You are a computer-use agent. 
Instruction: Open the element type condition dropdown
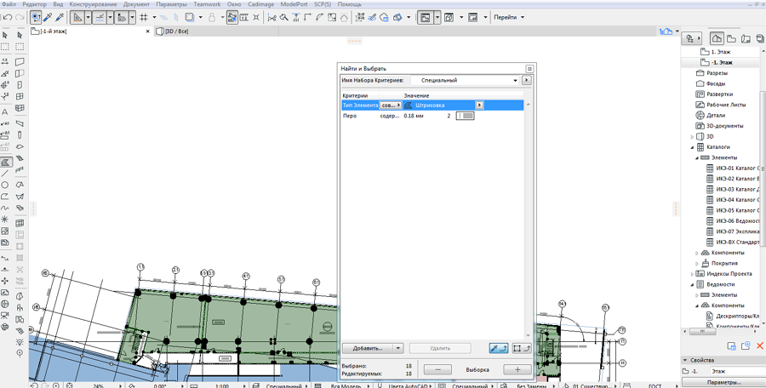pos(391,105)
